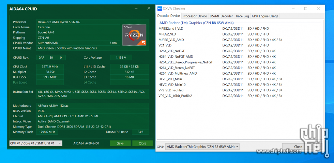The height and width of the screenshot is (163, 334).
Task: Click the Bus Clock value 99.9 MHz
Action: coord(50,77)
